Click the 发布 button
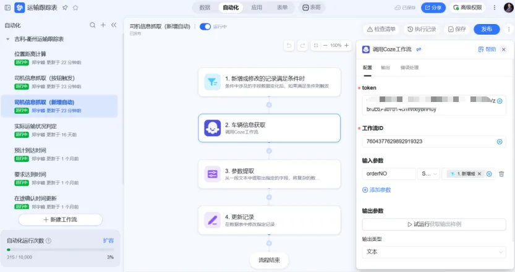This screenshot has width=515, height=272. pos(487,29)
